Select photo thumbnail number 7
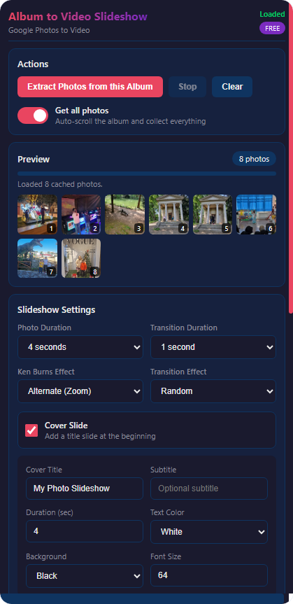Screen dimensions: 293x604 [x=37, y=258]
